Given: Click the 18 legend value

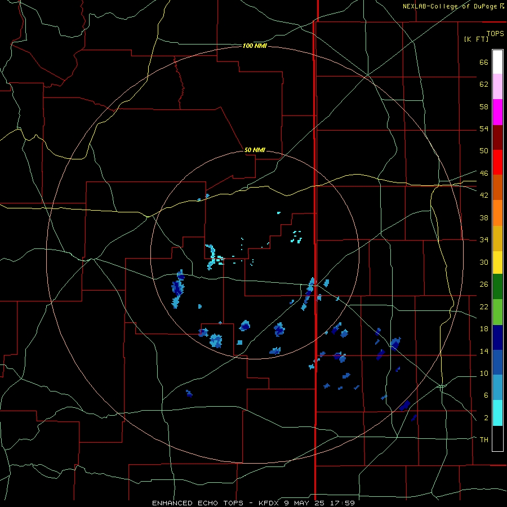Looking at the screenshot, I should pos(484,329).
